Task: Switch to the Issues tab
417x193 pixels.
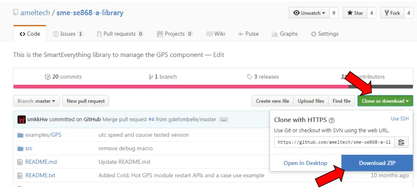Action: 68,34
